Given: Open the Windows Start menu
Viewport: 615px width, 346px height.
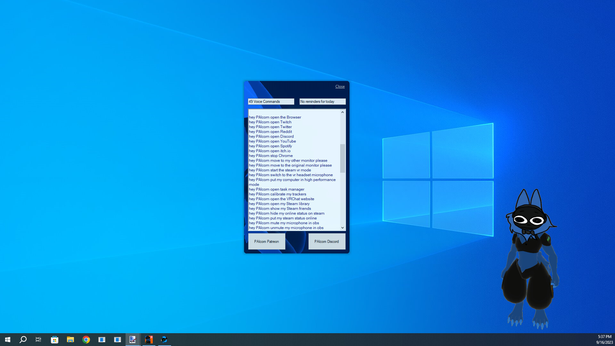Looking at the screenshot, I should pos(8,340).
